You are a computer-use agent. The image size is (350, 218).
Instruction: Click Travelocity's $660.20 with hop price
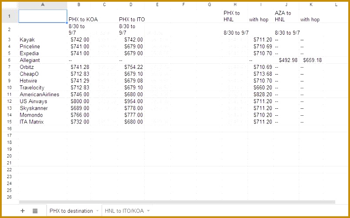263,88
